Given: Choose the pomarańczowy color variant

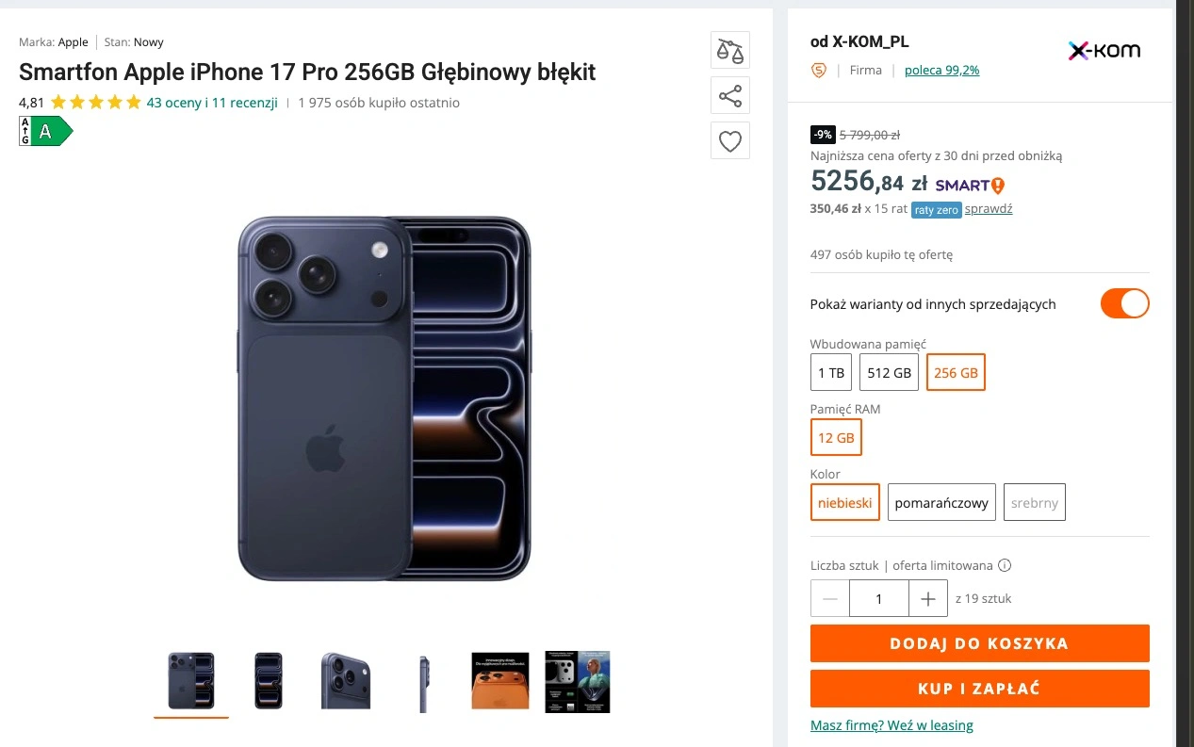Looking at the screenshot, I should (x=941, y=503).
